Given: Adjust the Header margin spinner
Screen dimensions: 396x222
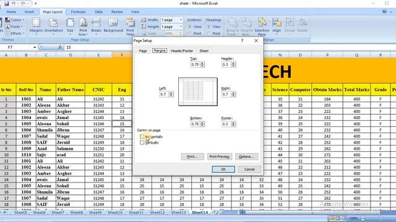Looking at the screenshot, I should [233, 64].
